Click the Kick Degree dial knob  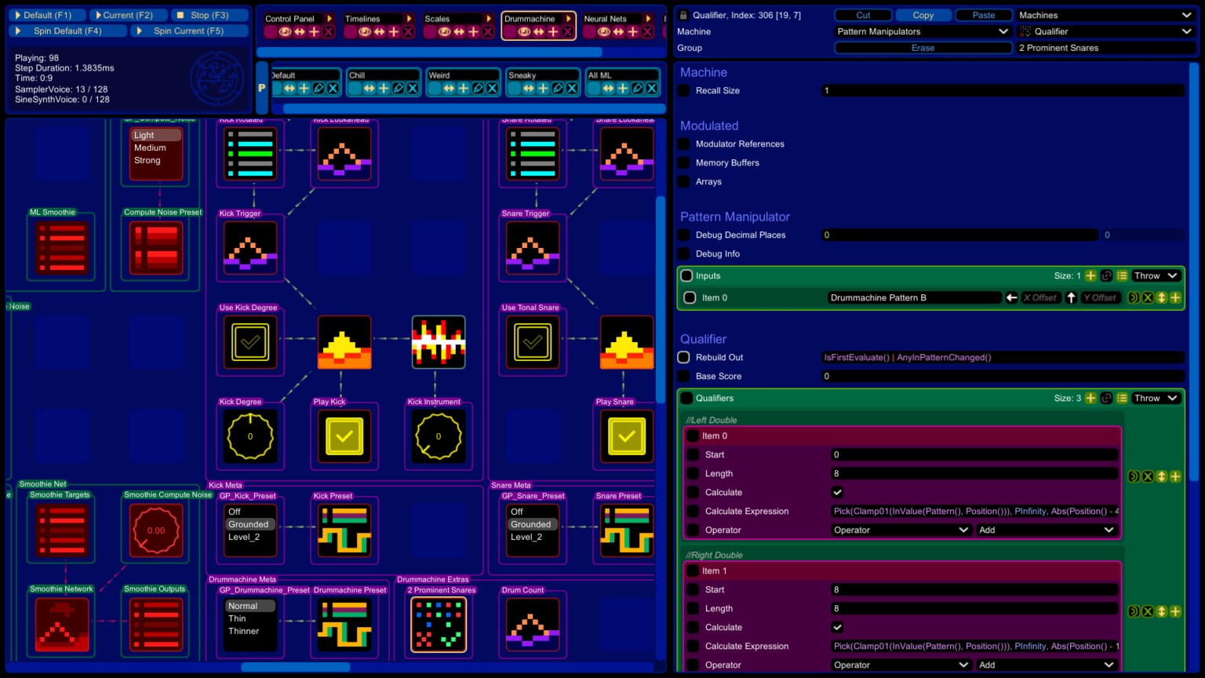click(x=250, y=436)
